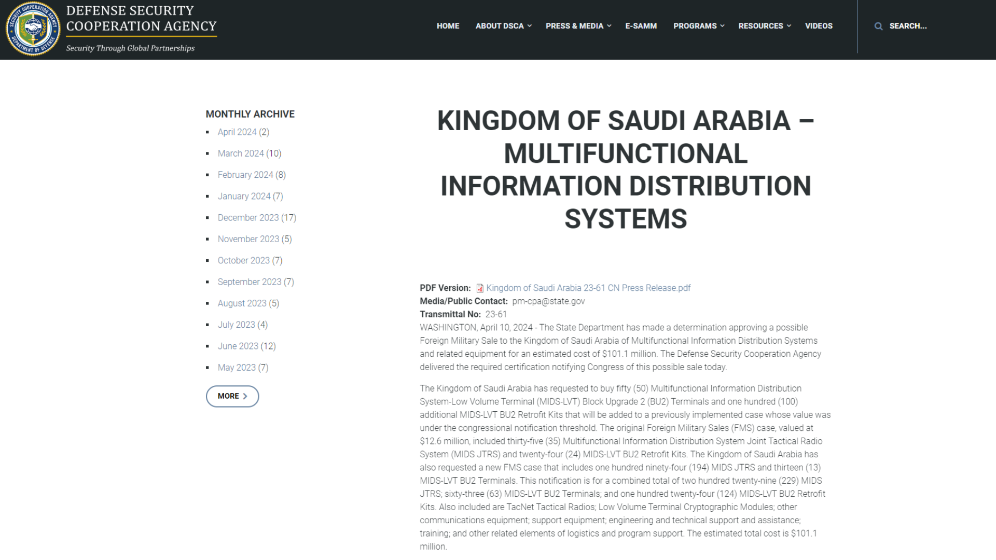
Task: Open the October 2023 archive
Action: coord(243,260)
